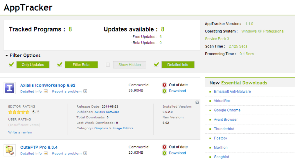
Task: Open the Graphics category link
Action: (x=101, y=128)
